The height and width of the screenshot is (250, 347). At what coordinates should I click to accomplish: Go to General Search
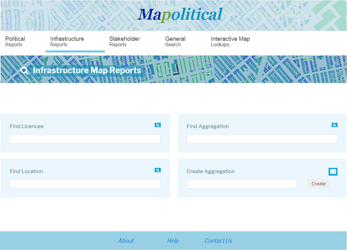pyautogui.click(x=175, y=41)
